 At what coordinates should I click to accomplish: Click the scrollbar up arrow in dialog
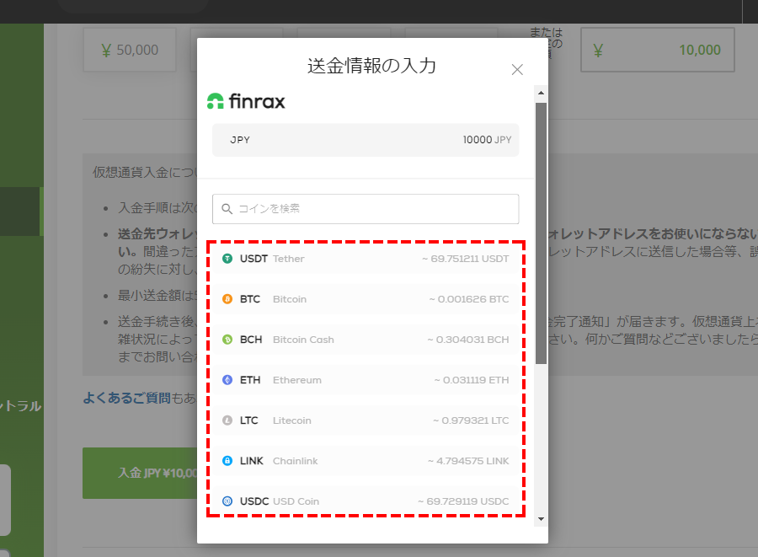541,93
